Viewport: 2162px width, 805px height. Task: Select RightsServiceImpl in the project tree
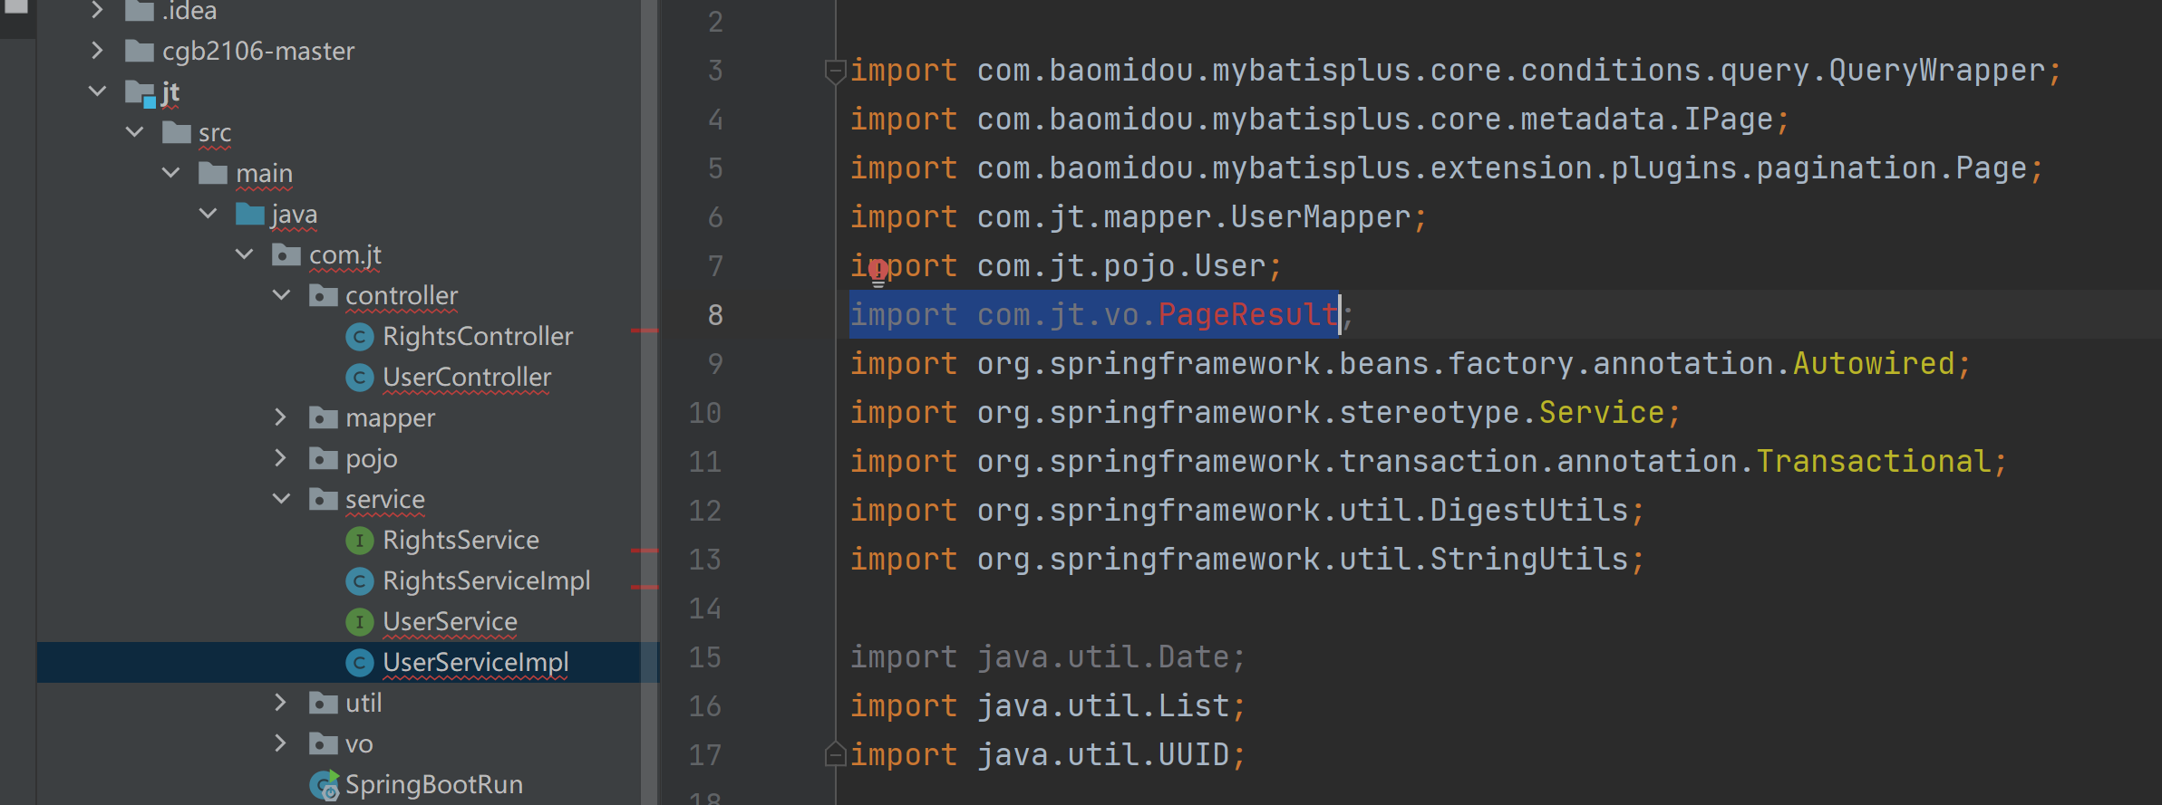click(x=487, y=581)
